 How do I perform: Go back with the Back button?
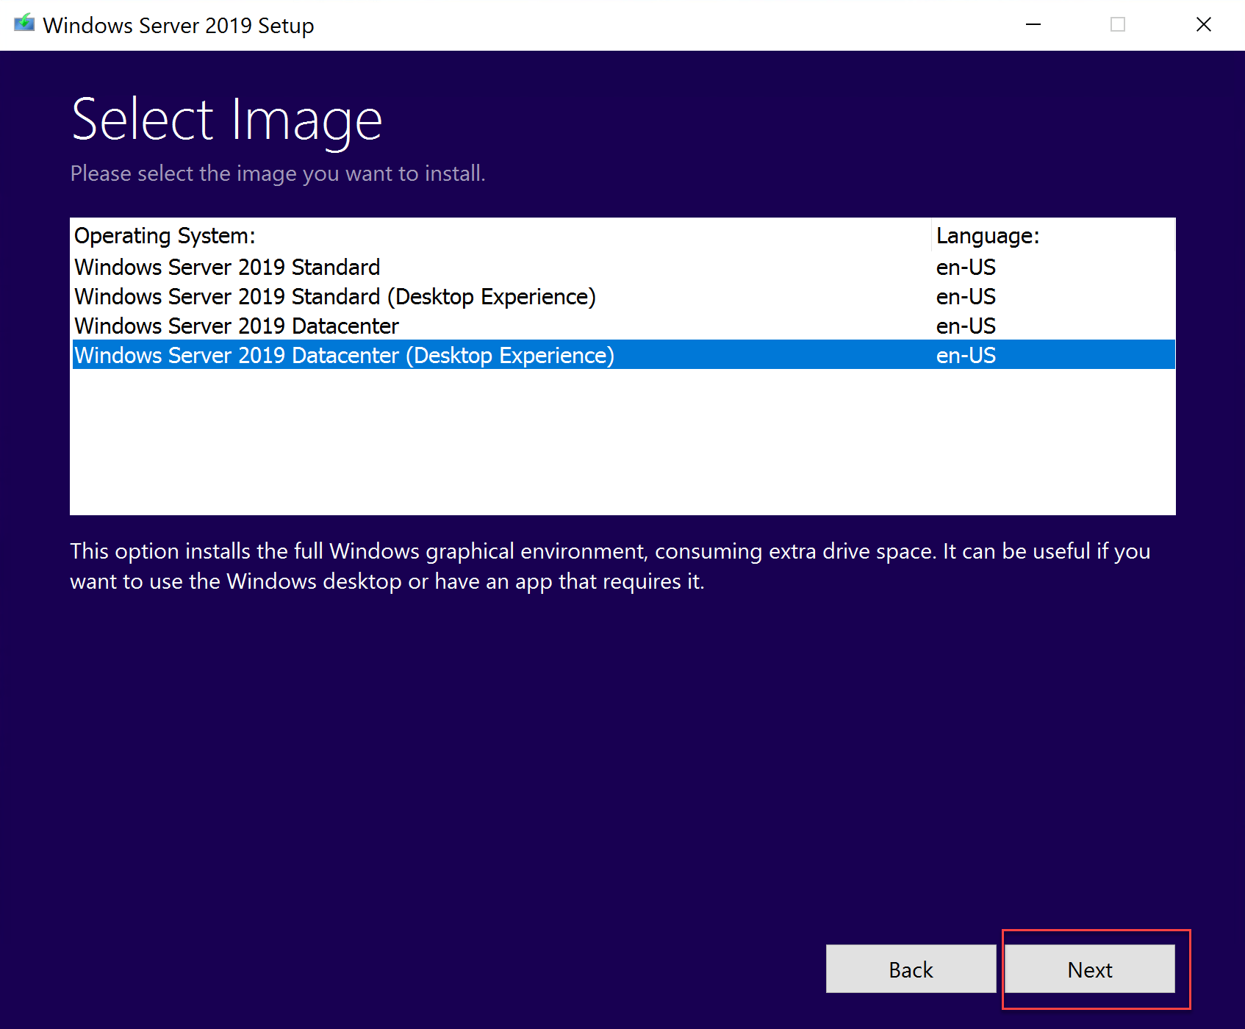click(911, 969)
